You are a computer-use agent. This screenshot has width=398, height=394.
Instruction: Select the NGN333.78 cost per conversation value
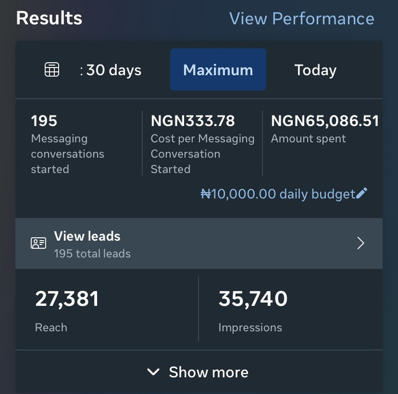pyautogui.click(x=193, y=120)
